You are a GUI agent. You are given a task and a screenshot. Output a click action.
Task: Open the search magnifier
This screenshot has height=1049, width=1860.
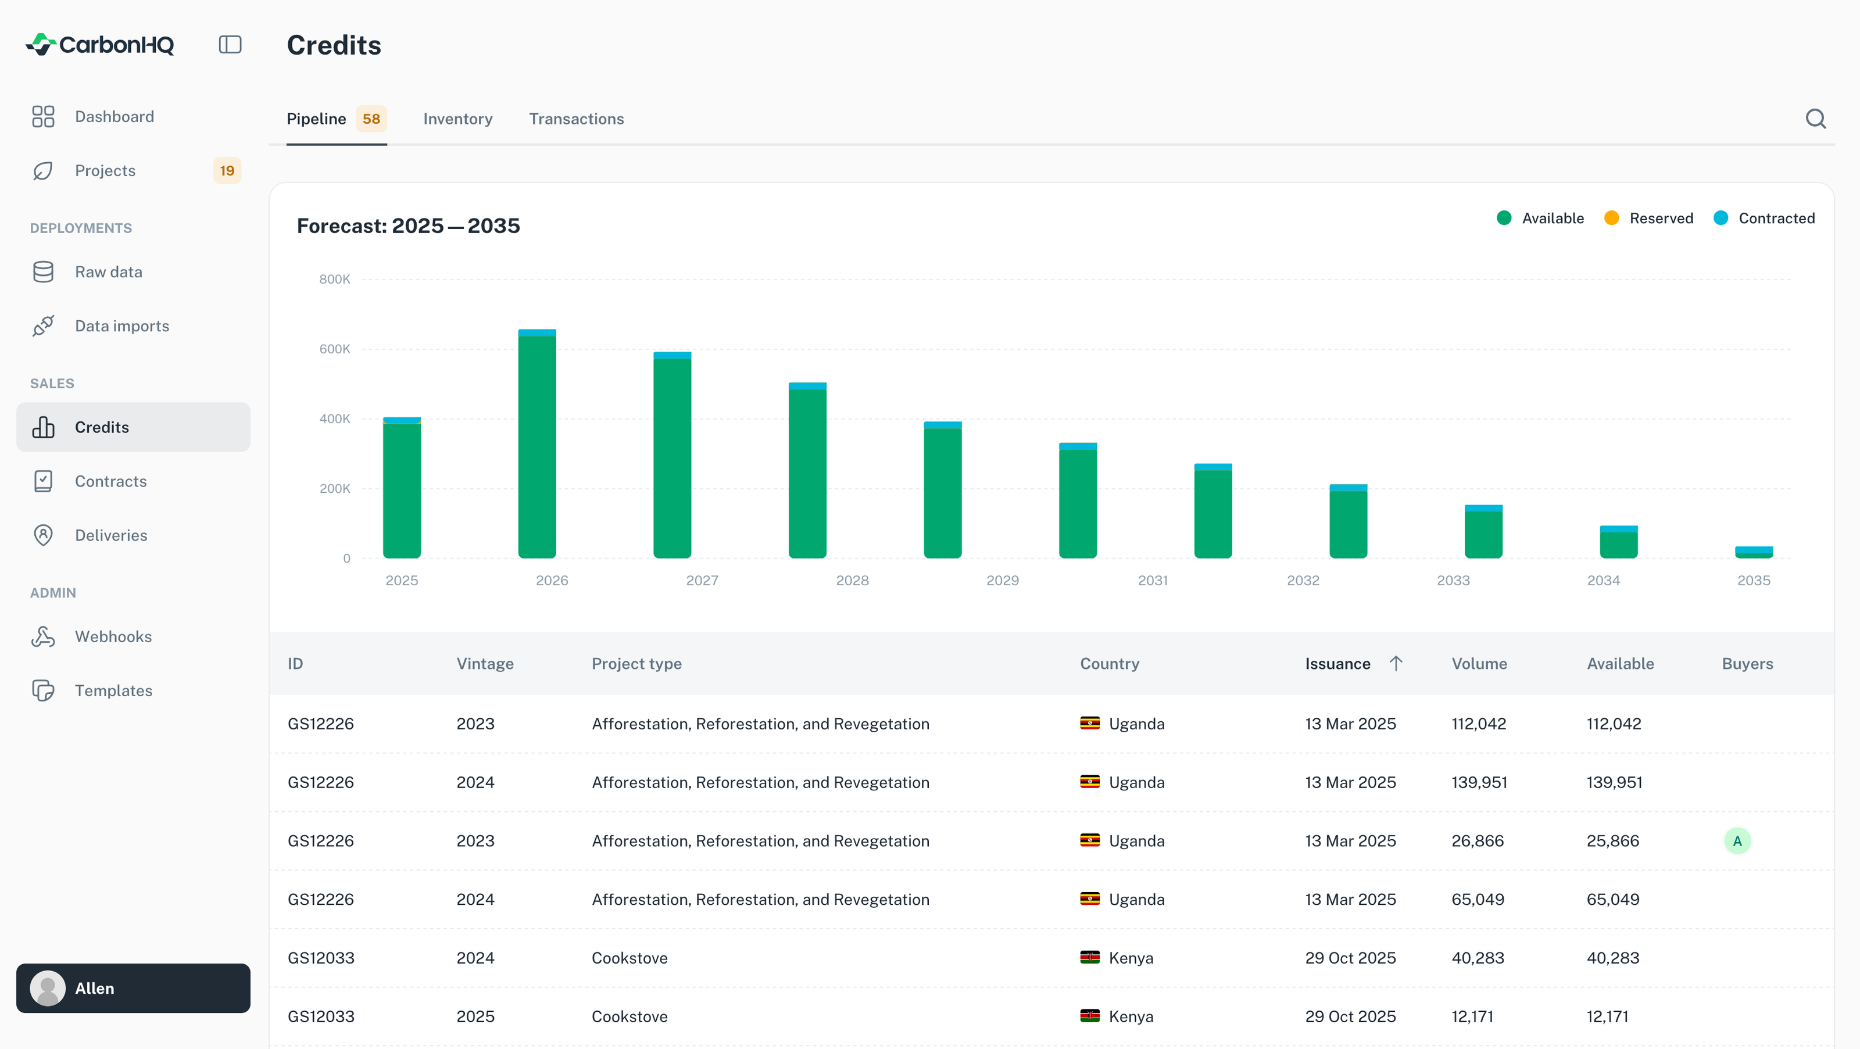click(1816, 119)
